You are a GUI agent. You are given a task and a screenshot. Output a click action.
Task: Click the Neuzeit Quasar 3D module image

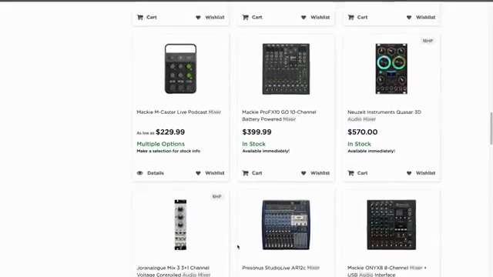click(x=391, y=68)
